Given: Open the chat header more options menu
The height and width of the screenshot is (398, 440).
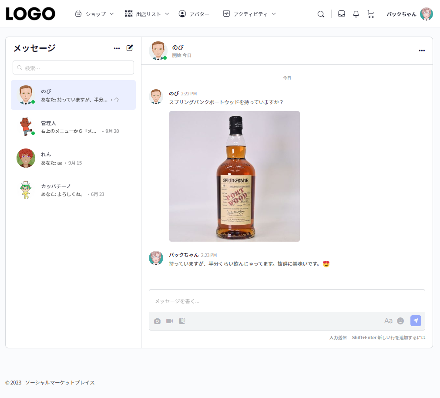Looking at the screenshot, I should coord(421,51).
